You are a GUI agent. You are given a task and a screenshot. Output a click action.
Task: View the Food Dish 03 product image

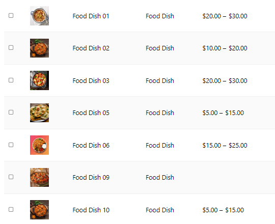[39, 80]
